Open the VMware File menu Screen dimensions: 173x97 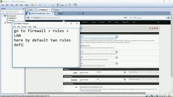tap(3, 5)
